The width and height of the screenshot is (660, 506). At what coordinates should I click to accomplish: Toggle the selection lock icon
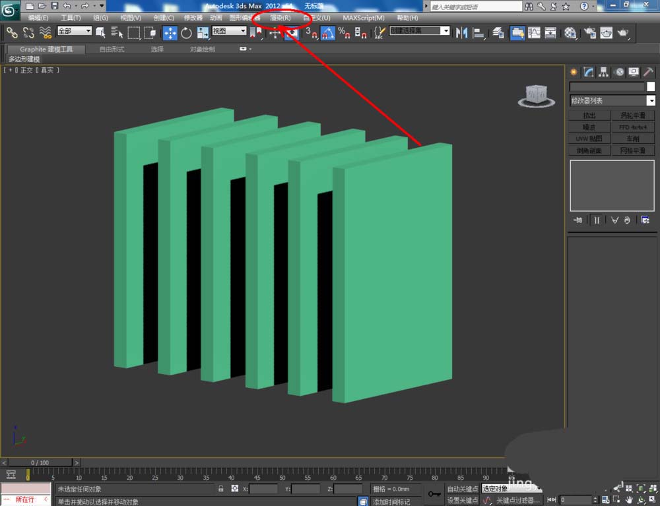221,489
